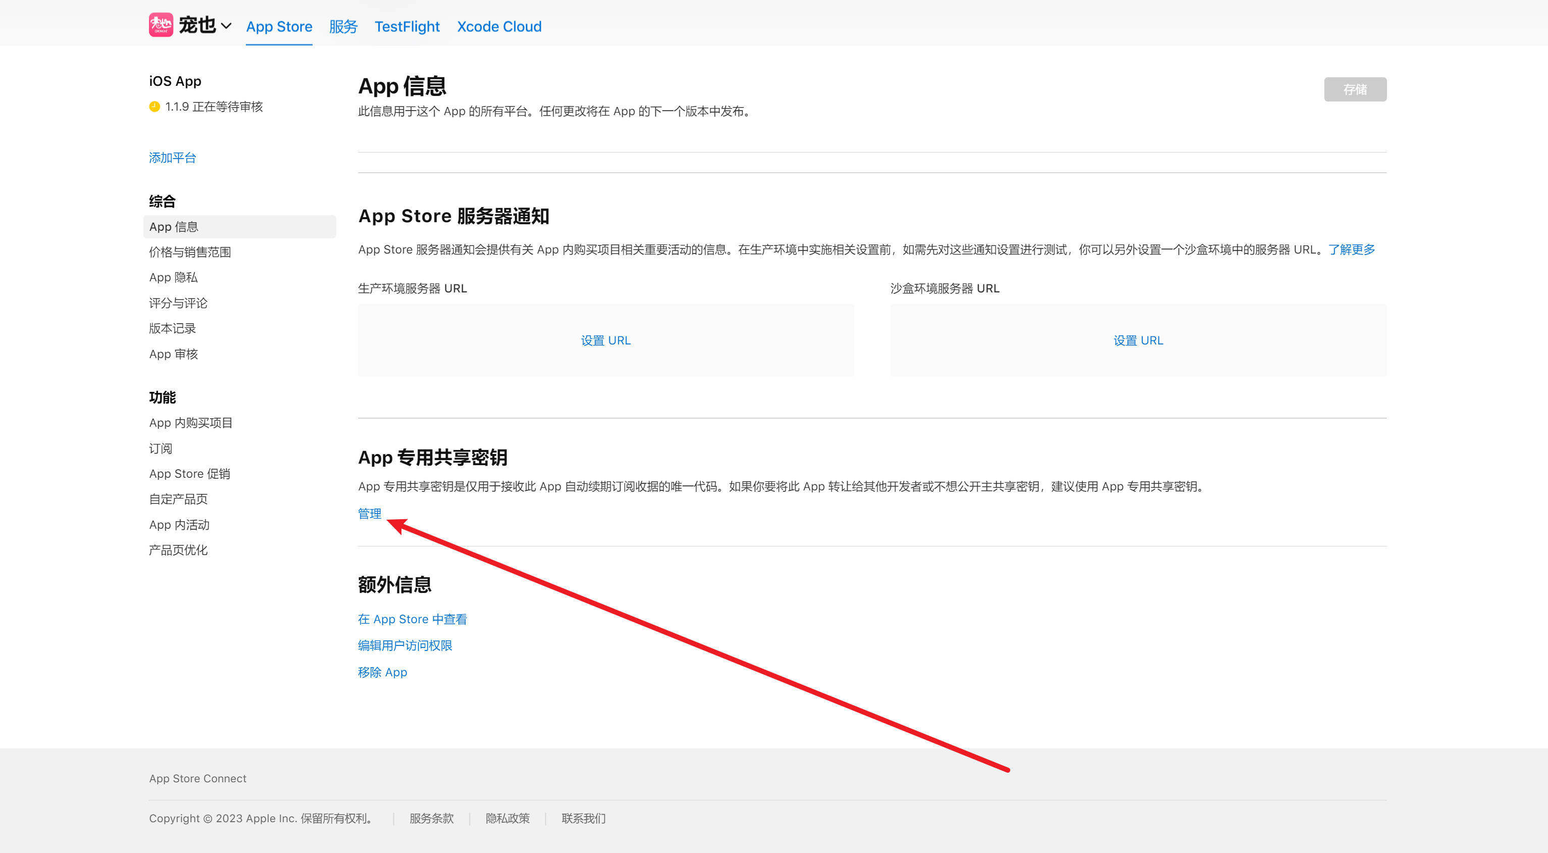1548x853 pixels.
Task: Open 产品页优化
Action: [178, 550]
